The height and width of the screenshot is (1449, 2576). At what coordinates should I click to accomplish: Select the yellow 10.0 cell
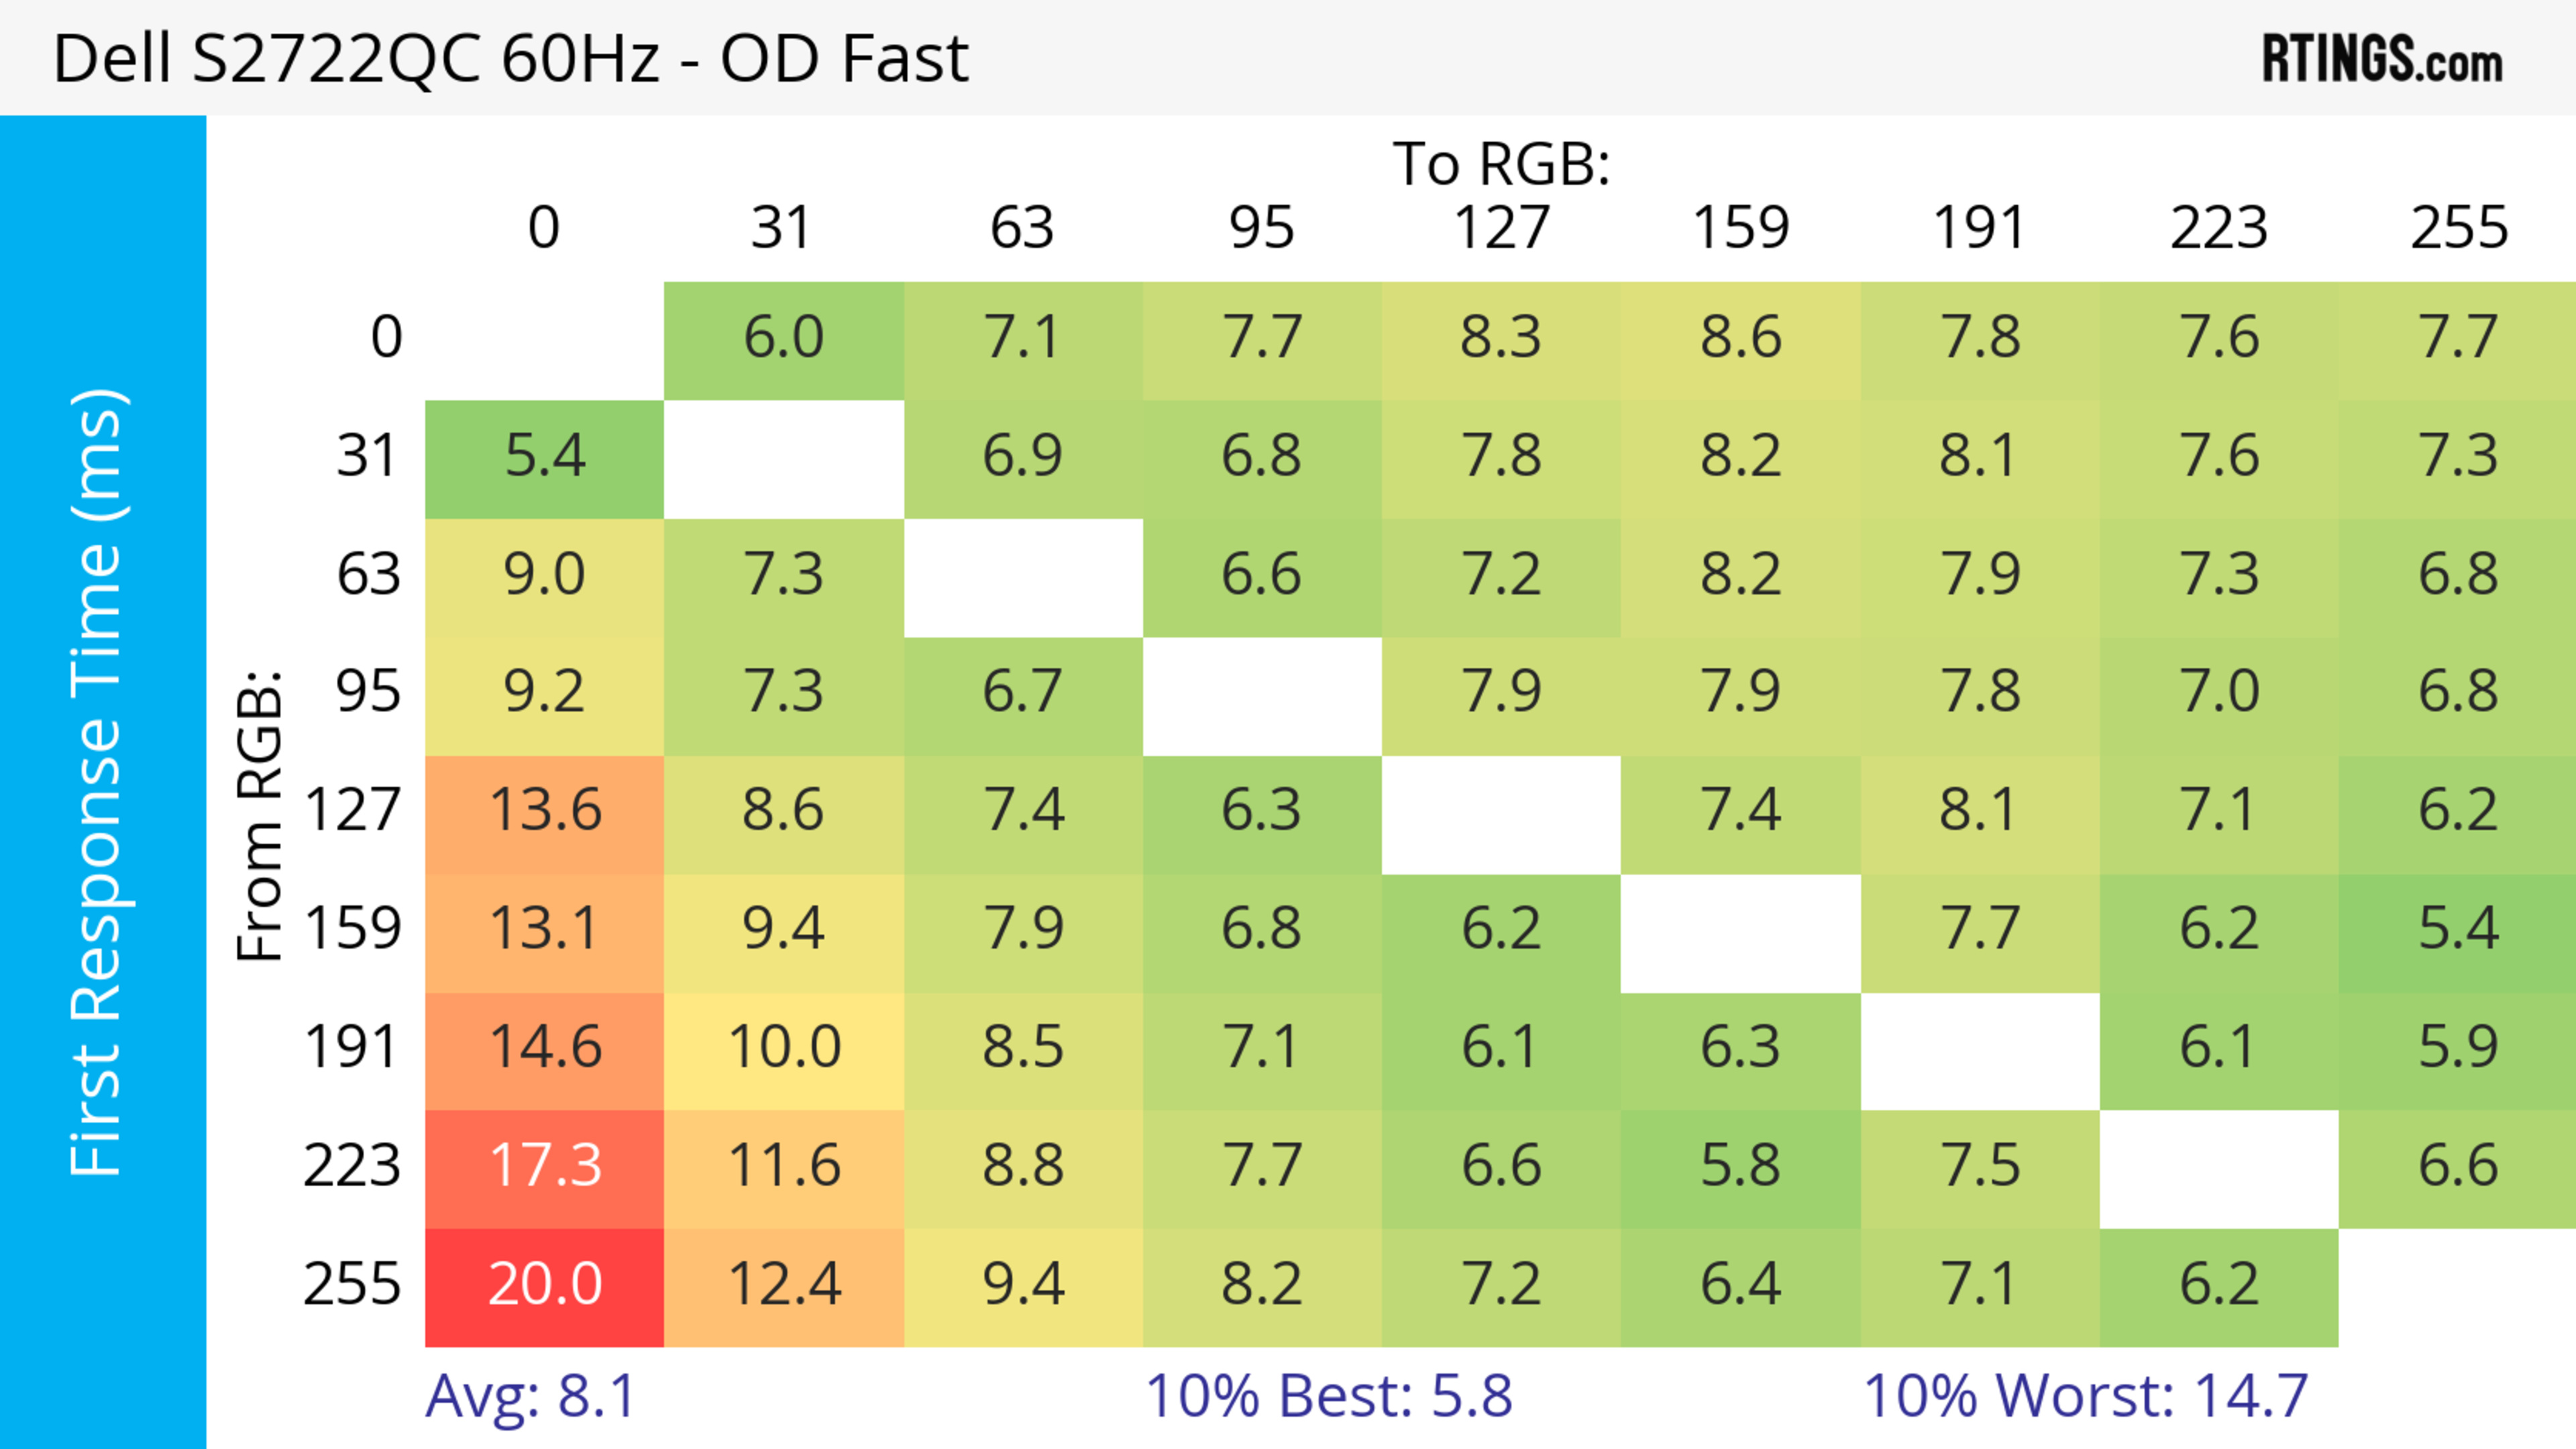click(x=784, y=1048)
